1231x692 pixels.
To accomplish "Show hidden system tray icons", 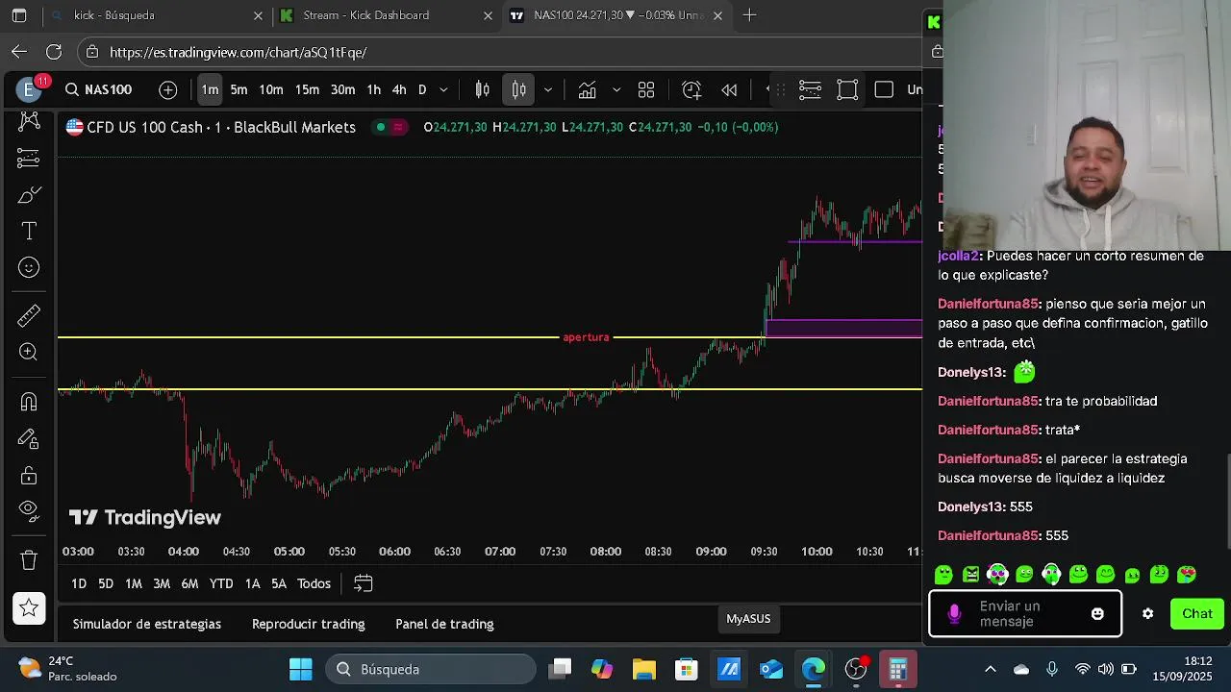I will click(991, 669).
